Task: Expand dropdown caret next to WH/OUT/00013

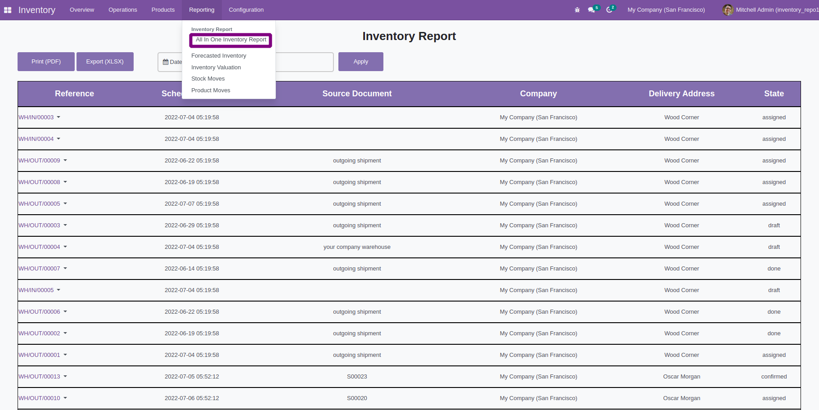Action: coord(65,377)
